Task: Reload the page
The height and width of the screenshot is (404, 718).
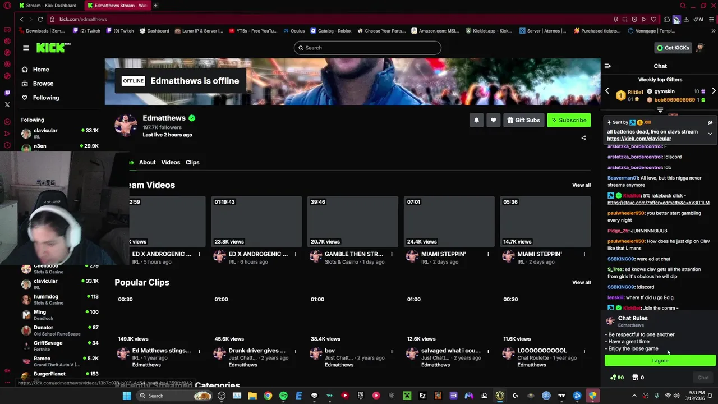Action: (x=40, y=19)
